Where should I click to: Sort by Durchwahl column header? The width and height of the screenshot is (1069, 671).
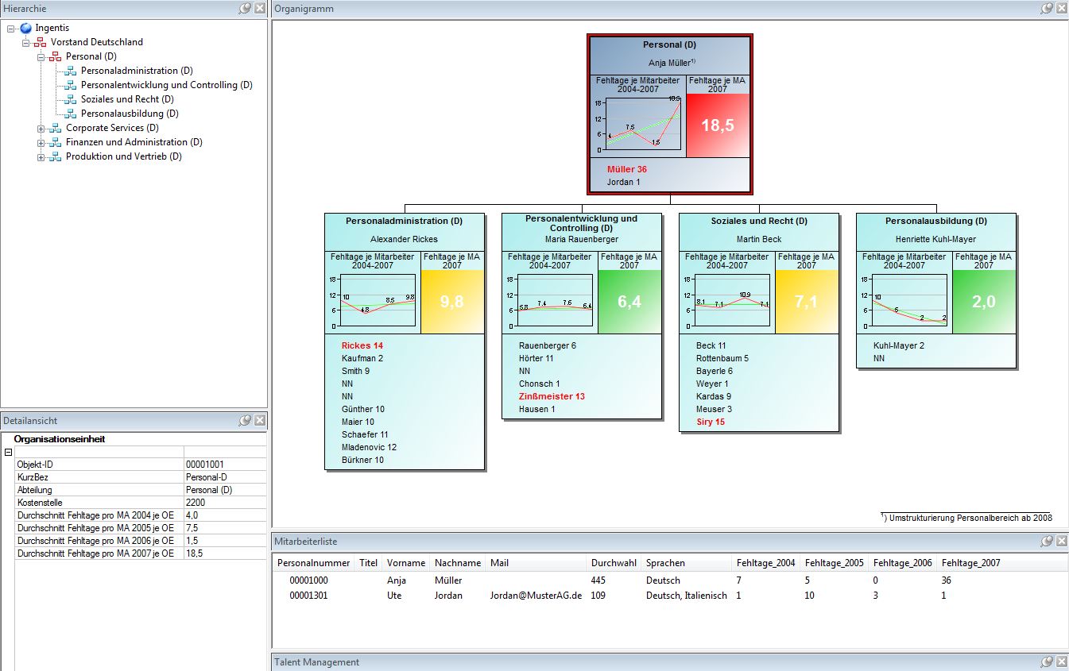(x=614, y=563)
